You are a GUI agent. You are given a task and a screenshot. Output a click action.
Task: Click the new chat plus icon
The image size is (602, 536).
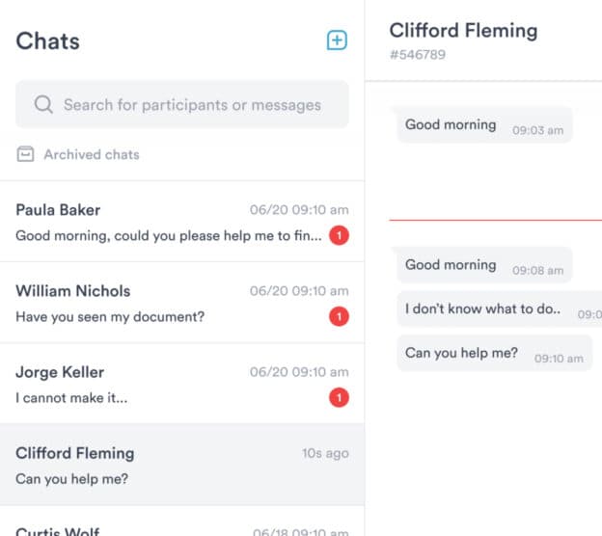pos(337,40)
